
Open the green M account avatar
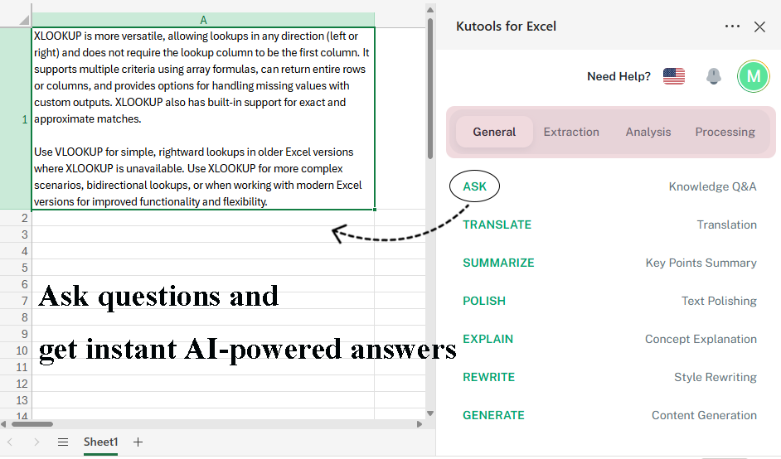click(754, 76)
